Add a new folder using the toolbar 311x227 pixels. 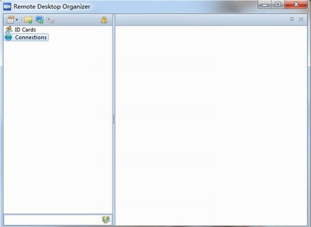(28, 20)
